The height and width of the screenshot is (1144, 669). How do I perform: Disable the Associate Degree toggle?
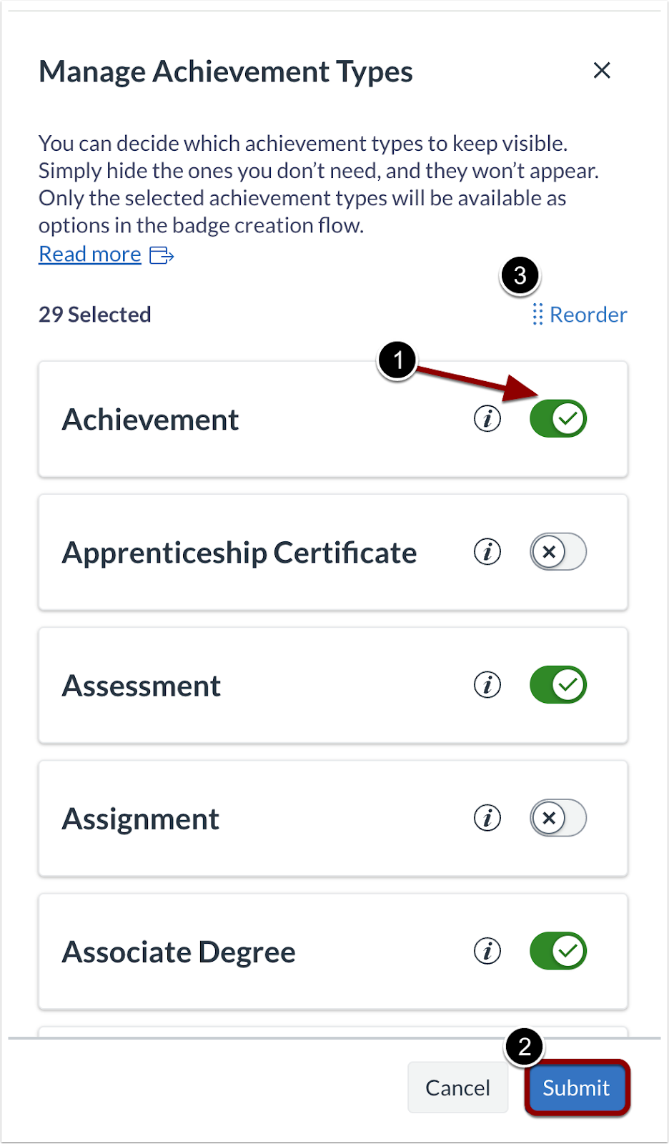[x=558, y=951]
